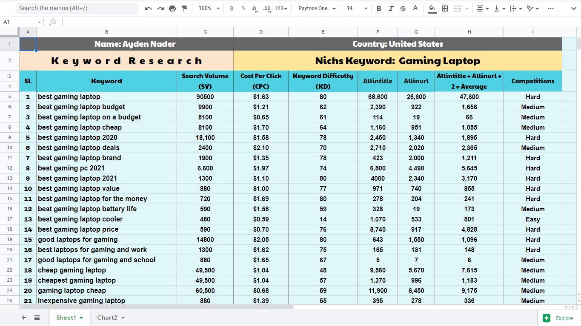Click the Add Sheet plus icon

tap(24, 317)
